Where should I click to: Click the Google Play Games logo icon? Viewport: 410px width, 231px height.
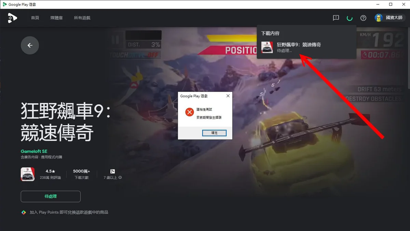[13, 18]
